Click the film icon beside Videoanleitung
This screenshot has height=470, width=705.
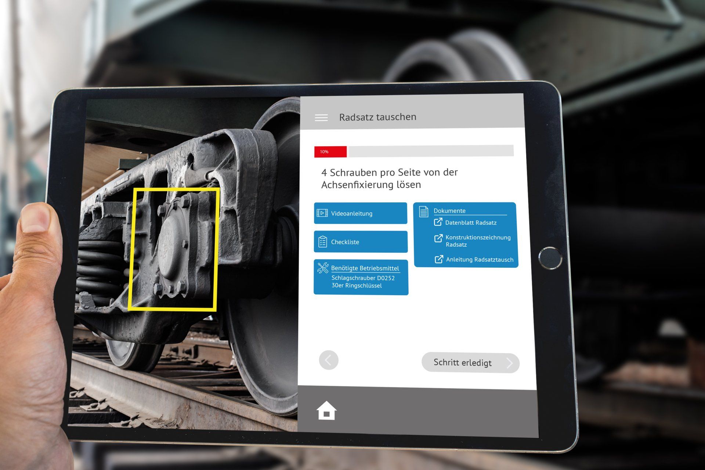322,213
